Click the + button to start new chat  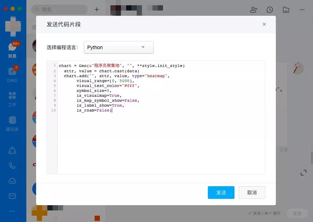pos(96,9)
